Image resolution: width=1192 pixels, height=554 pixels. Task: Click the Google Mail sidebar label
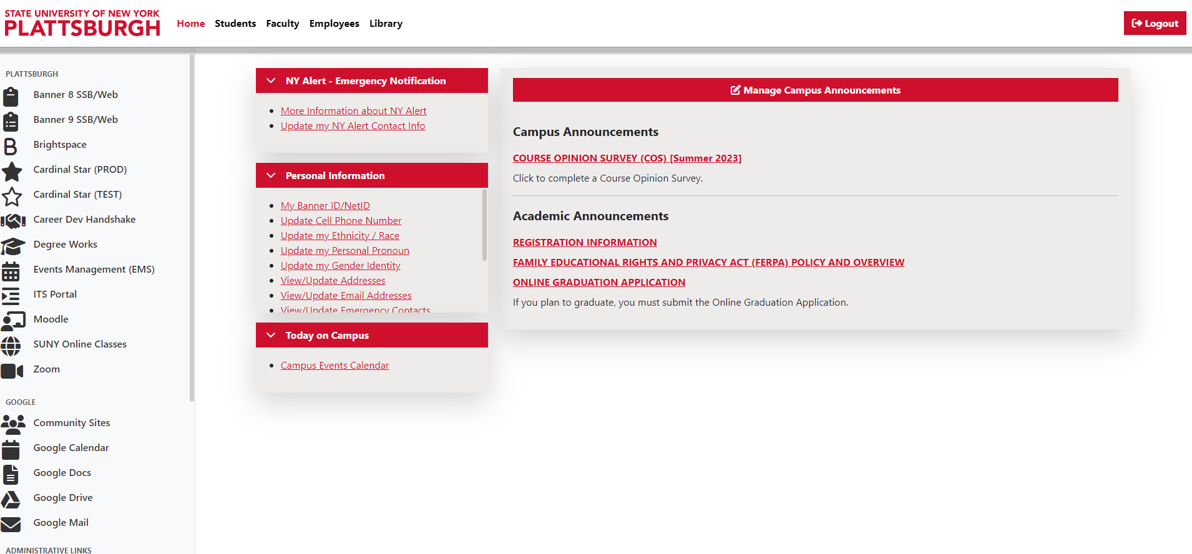point(61,523)
